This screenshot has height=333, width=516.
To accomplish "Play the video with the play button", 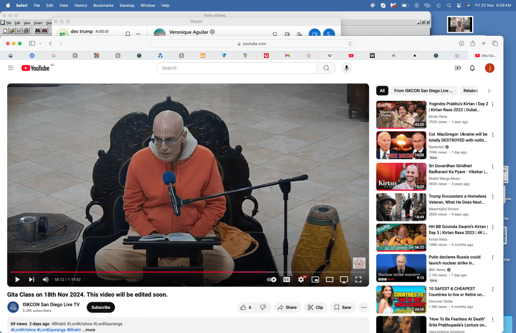I will [x=18, y=279].
